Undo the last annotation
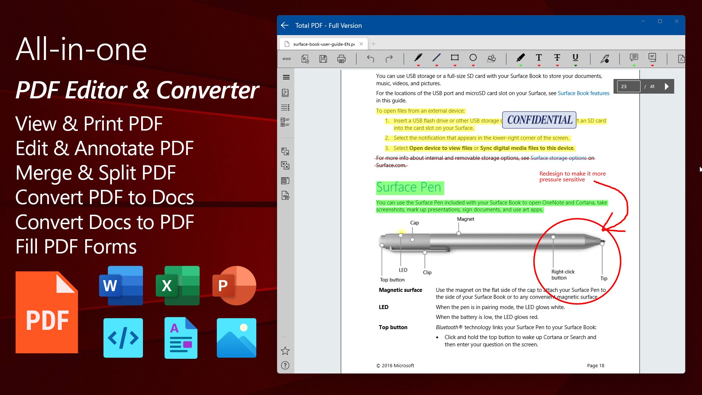Viewport: 702px width, 395px height. pyautogui.click(x=371, y=59)
